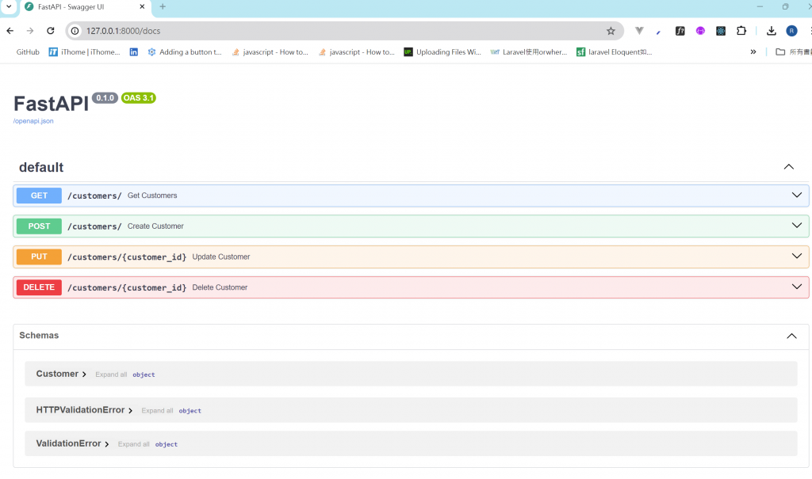The width and height of the screenshot is (812, 479).
Task: Click the orange PUT method button
Action: point(39,257)
